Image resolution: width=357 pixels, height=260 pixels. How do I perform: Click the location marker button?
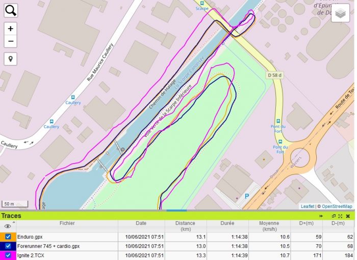click(x=11, y=59)
